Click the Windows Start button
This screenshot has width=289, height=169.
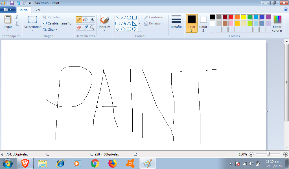(x=8, y=163)
